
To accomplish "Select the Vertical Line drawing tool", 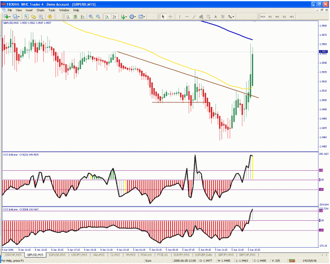I will (180, 16).
